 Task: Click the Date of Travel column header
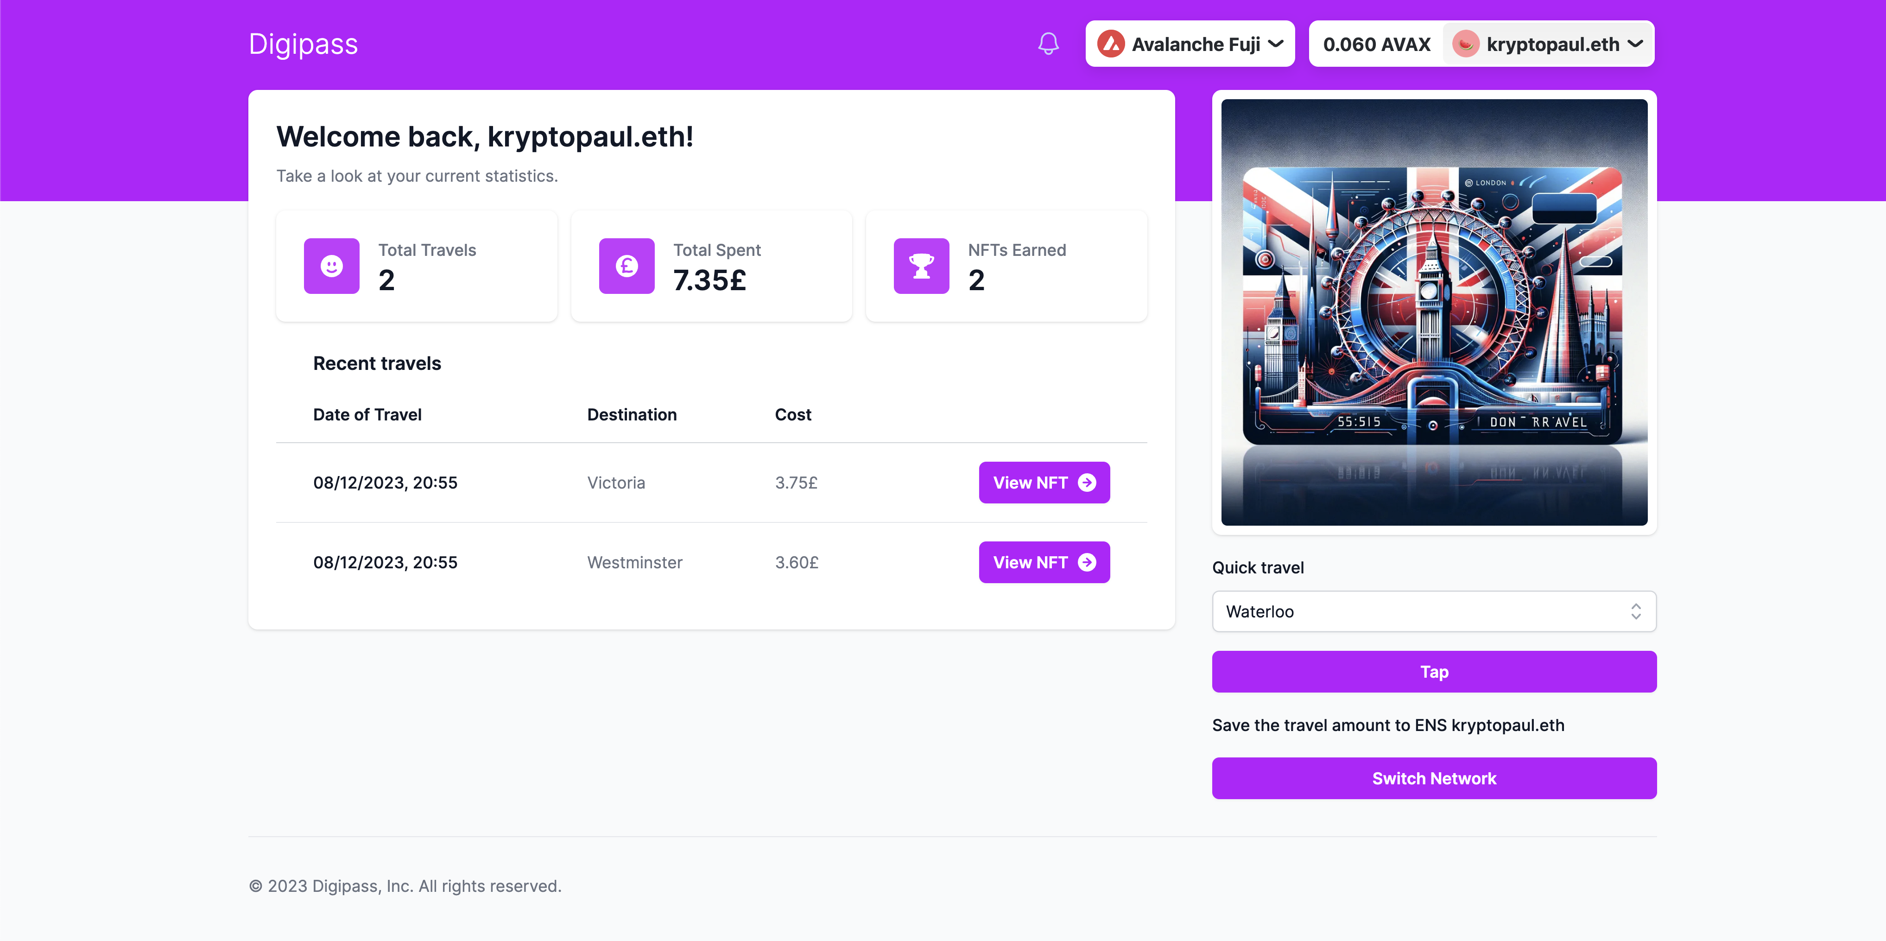pos(367,414)
